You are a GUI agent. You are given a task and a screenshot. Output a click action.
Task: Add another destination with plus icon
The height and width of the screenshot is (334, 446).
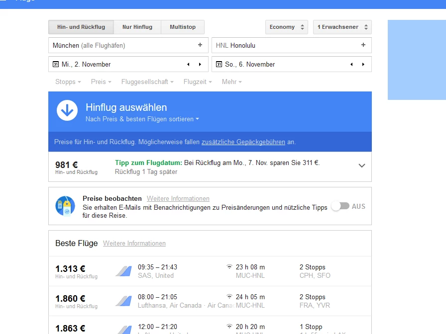(x=363, y=45)
